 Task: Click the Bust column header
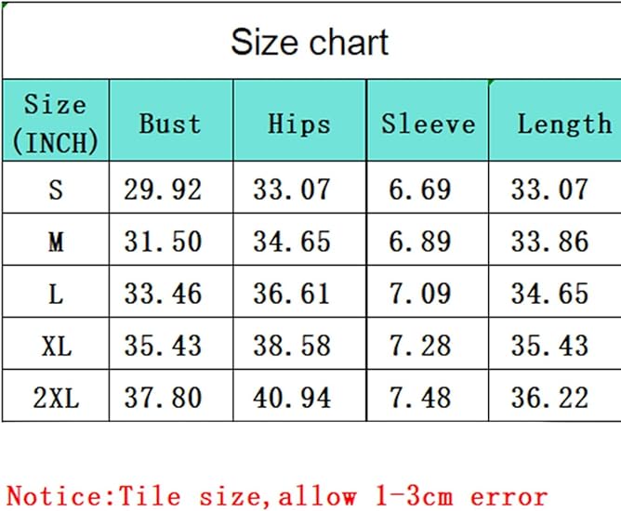click(x=170, y=124)
